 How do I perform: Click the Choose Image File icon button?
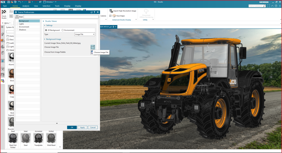[x=93, y=47]
